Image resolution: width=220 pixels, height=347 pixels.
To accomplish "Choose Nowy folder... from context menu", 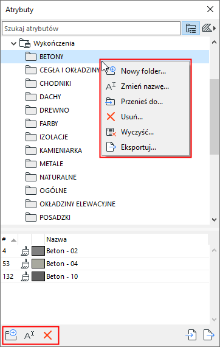I will tap(145, 71).
